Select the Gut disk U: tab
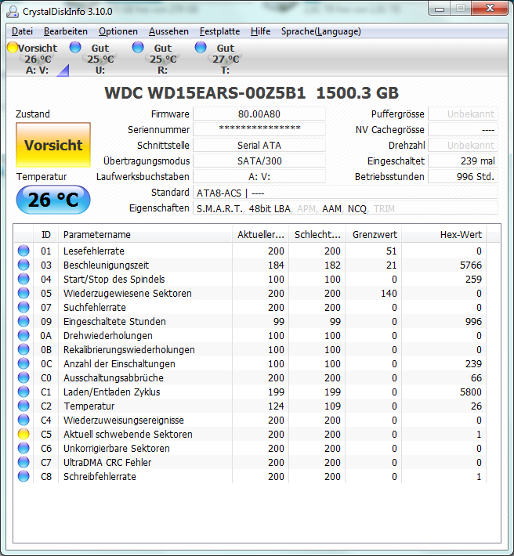 [100, 59]
